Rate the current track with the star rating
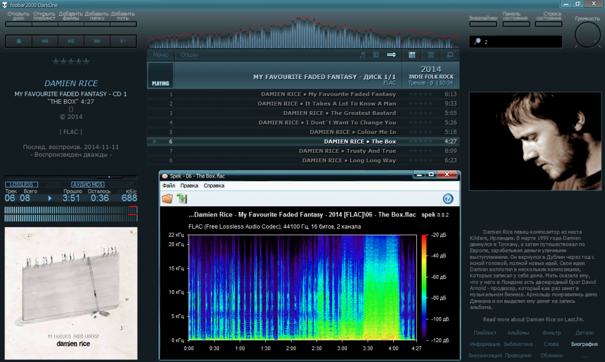Viewport: 605px width, 362px height. tap(71, 61)
